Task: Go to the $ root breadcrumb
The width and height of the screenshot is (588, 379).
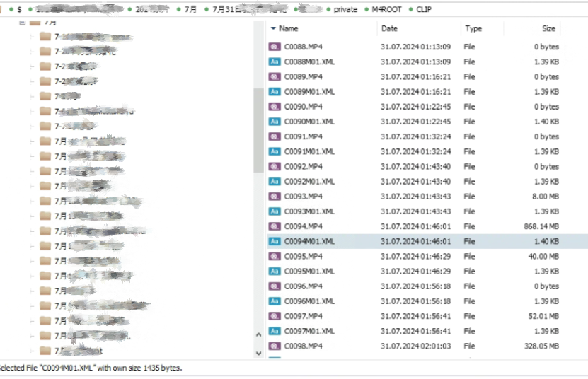Action: [20, 9]
